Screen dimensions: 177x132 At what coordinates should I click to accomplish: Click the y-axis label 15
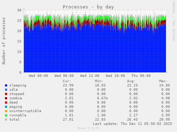click(19, 41)
